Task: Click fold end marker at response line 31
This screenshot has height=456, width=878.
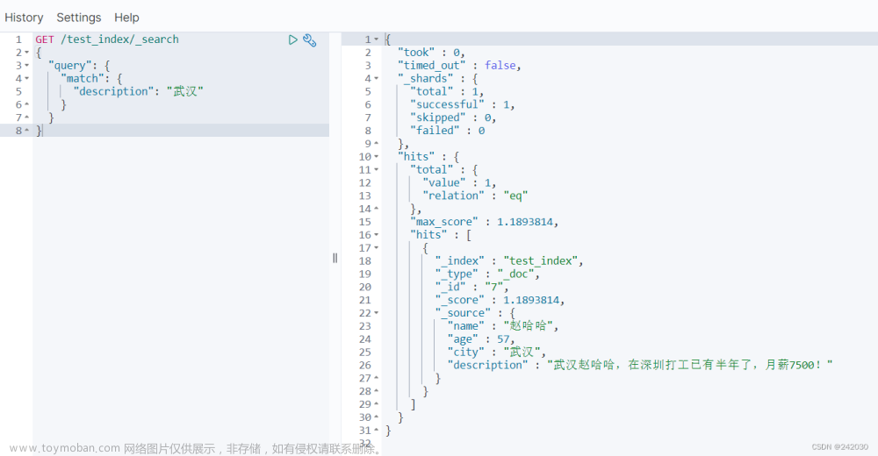Action: click(377, 431)
